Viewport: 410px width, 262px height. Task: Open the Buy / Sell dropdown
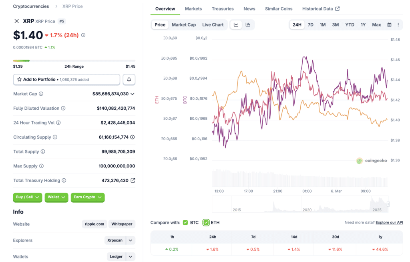(x=28, y=197)
